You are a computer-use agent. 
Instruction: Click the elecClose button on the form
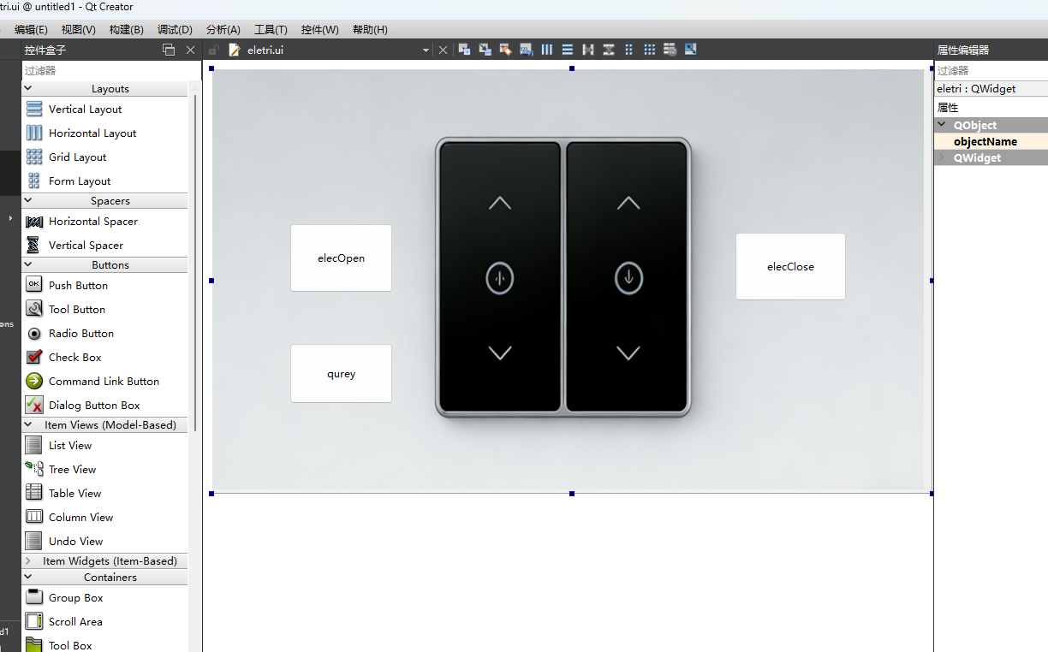[x=790, y=267]
